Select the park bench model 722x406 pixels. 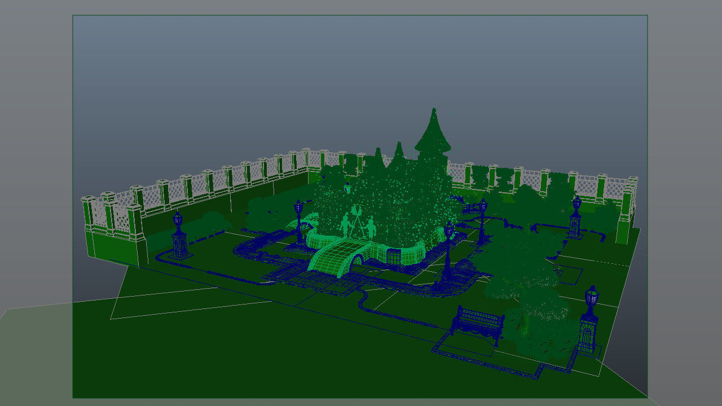coord(477,326)
